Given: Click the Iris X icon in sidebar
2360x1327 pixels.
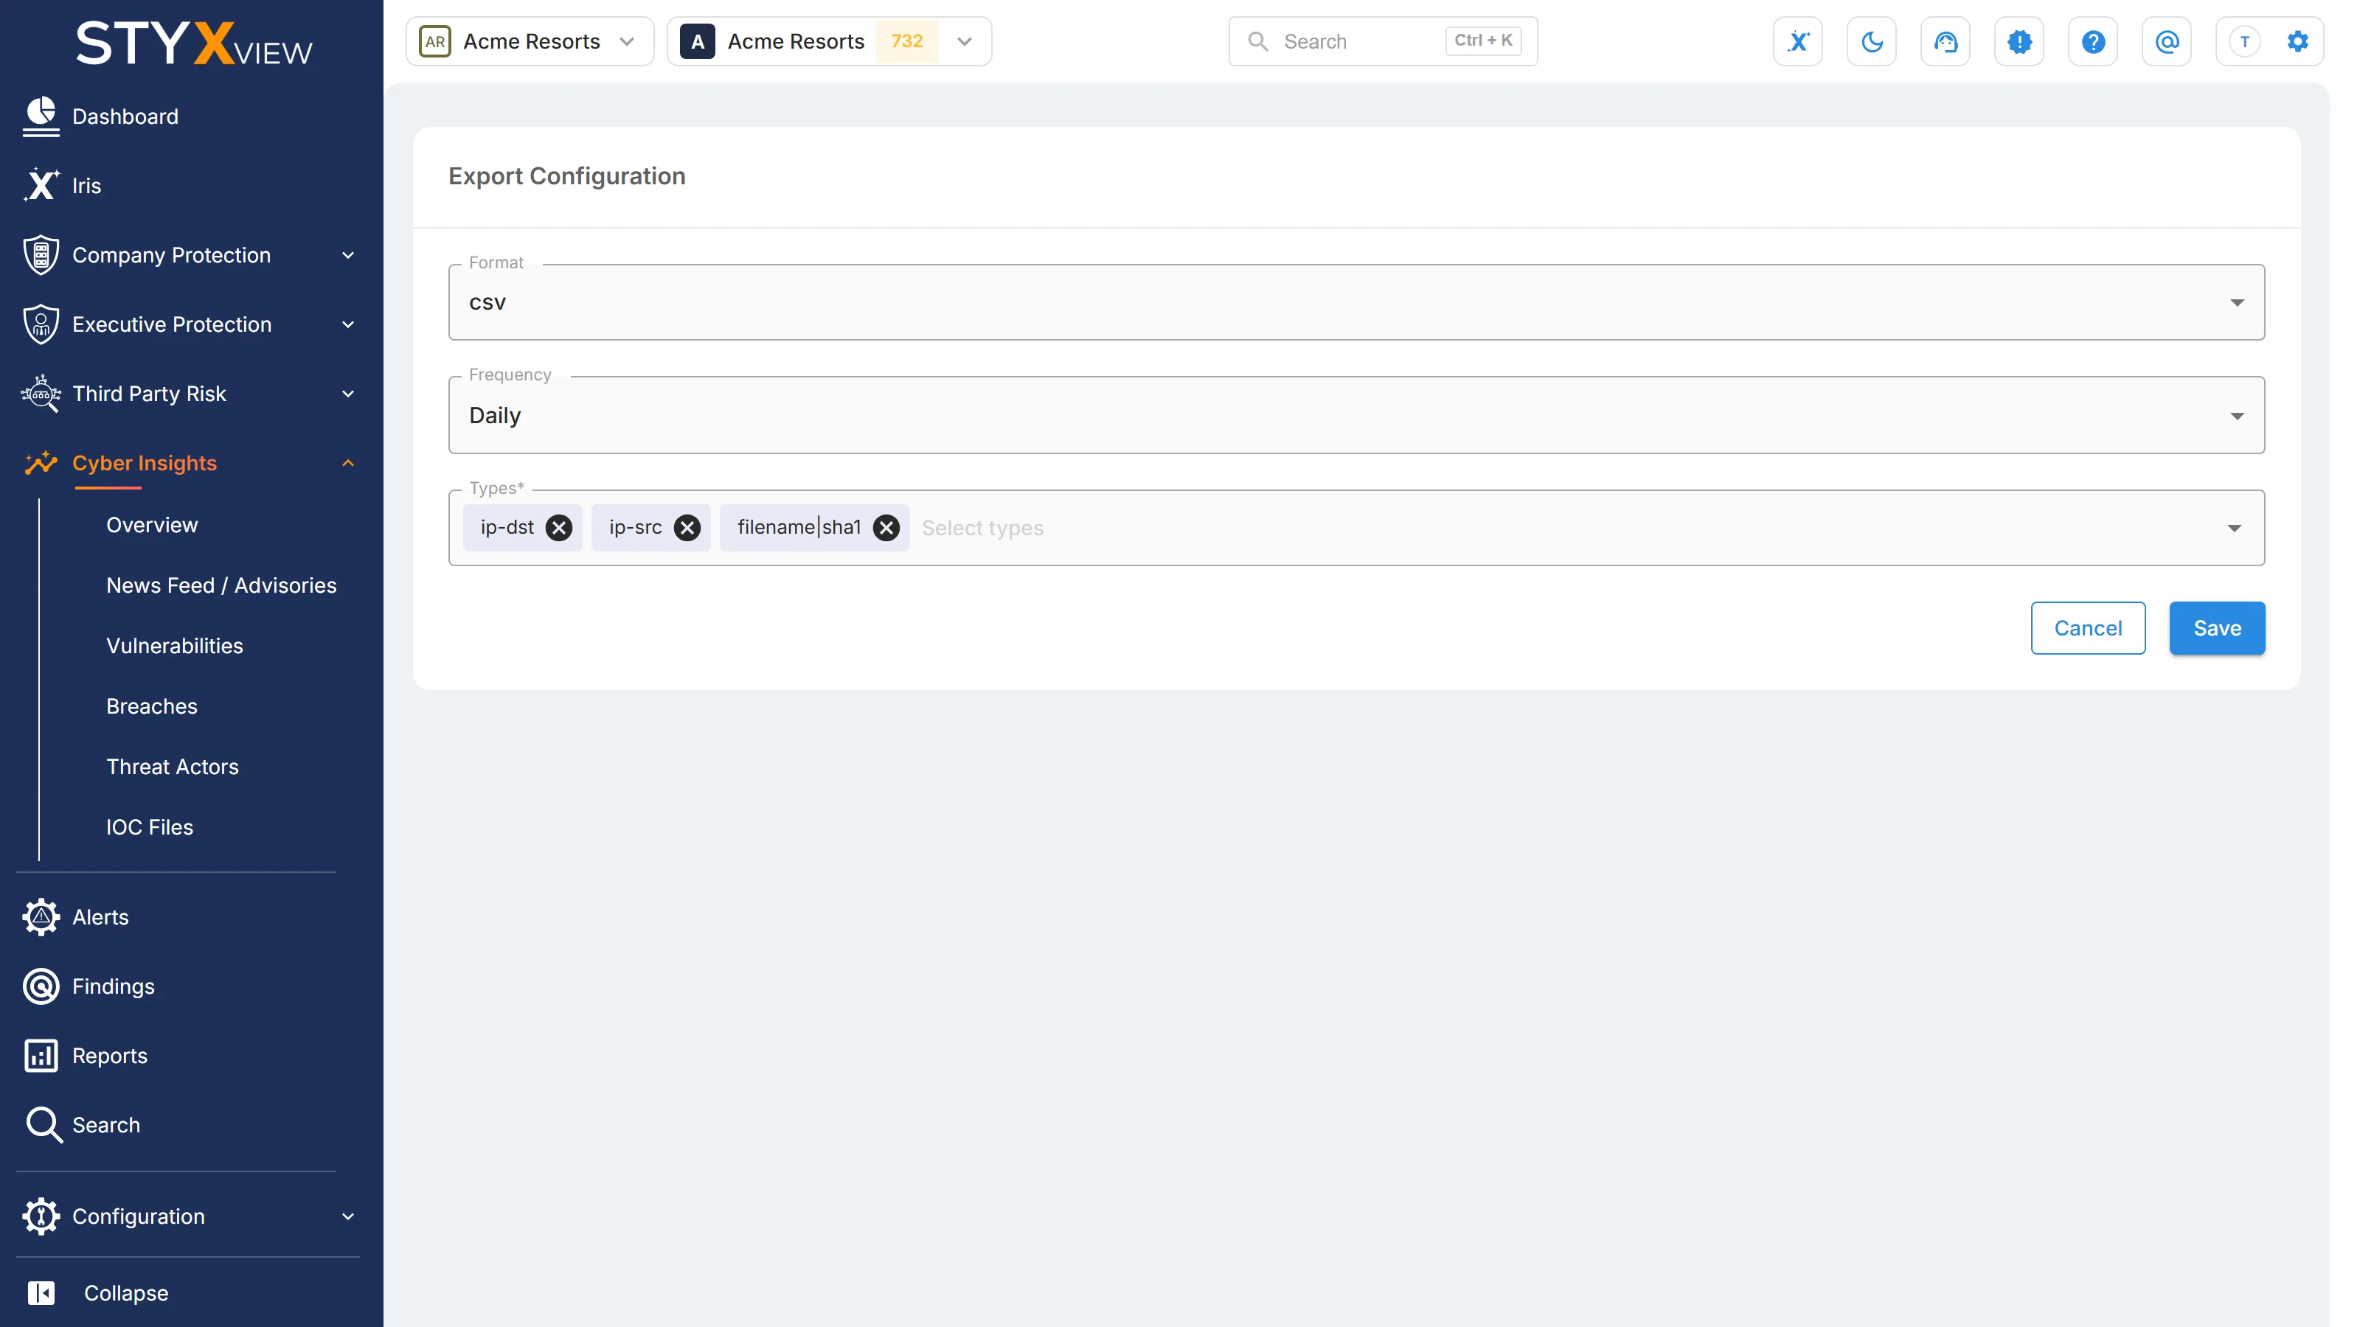Looking at the screenshot, I should tap(41, 185).
